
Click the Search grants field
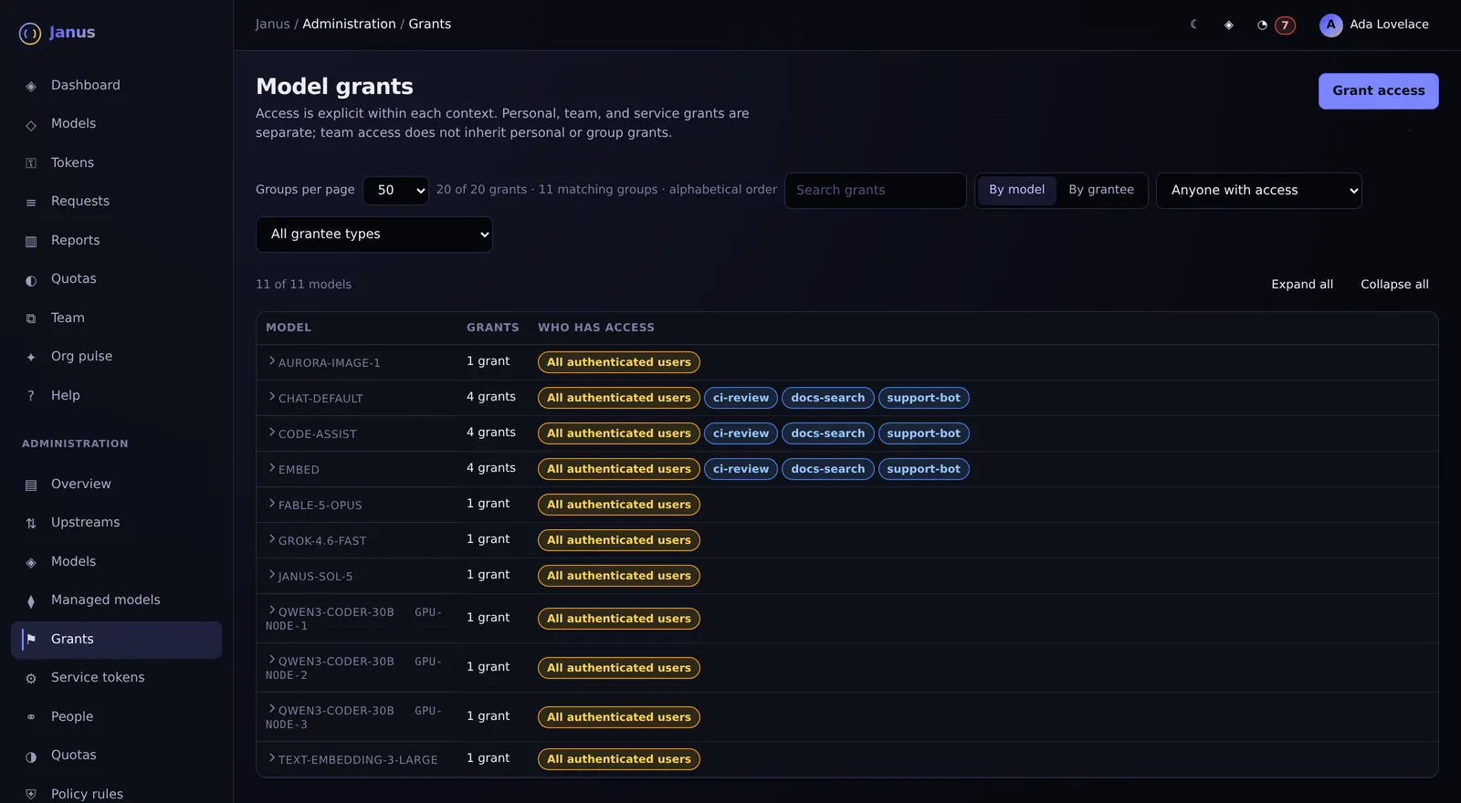click(x=875, y=191)
